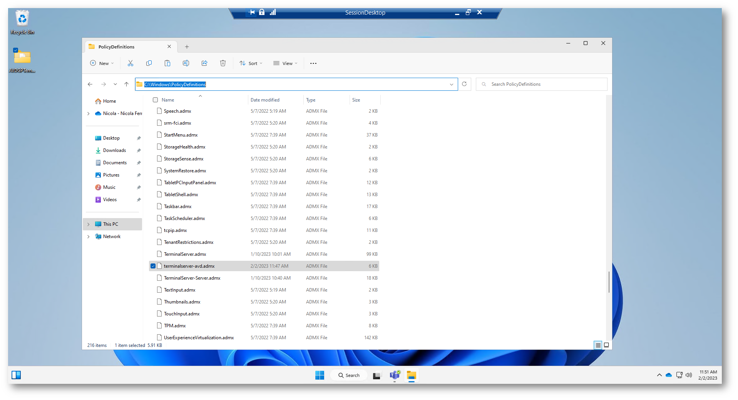Open Microsoft Teams from the taskbar
738x400 pixels.
[x=395, y=375]
